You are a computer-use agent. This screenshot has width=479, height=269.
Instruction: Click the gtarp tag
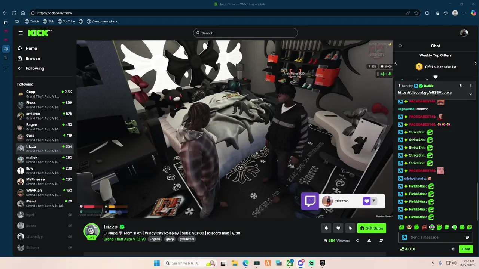pyautogui.click(x=170, y=239)
